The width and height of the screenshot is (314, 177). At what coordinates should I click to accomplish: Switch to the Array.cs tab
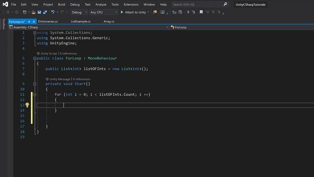(109, 22)
